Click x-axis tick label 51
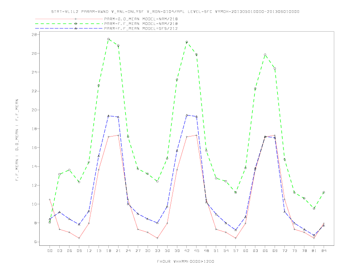Image resolution: width=353 pixels, height=273 pixels. pos(216,251)
